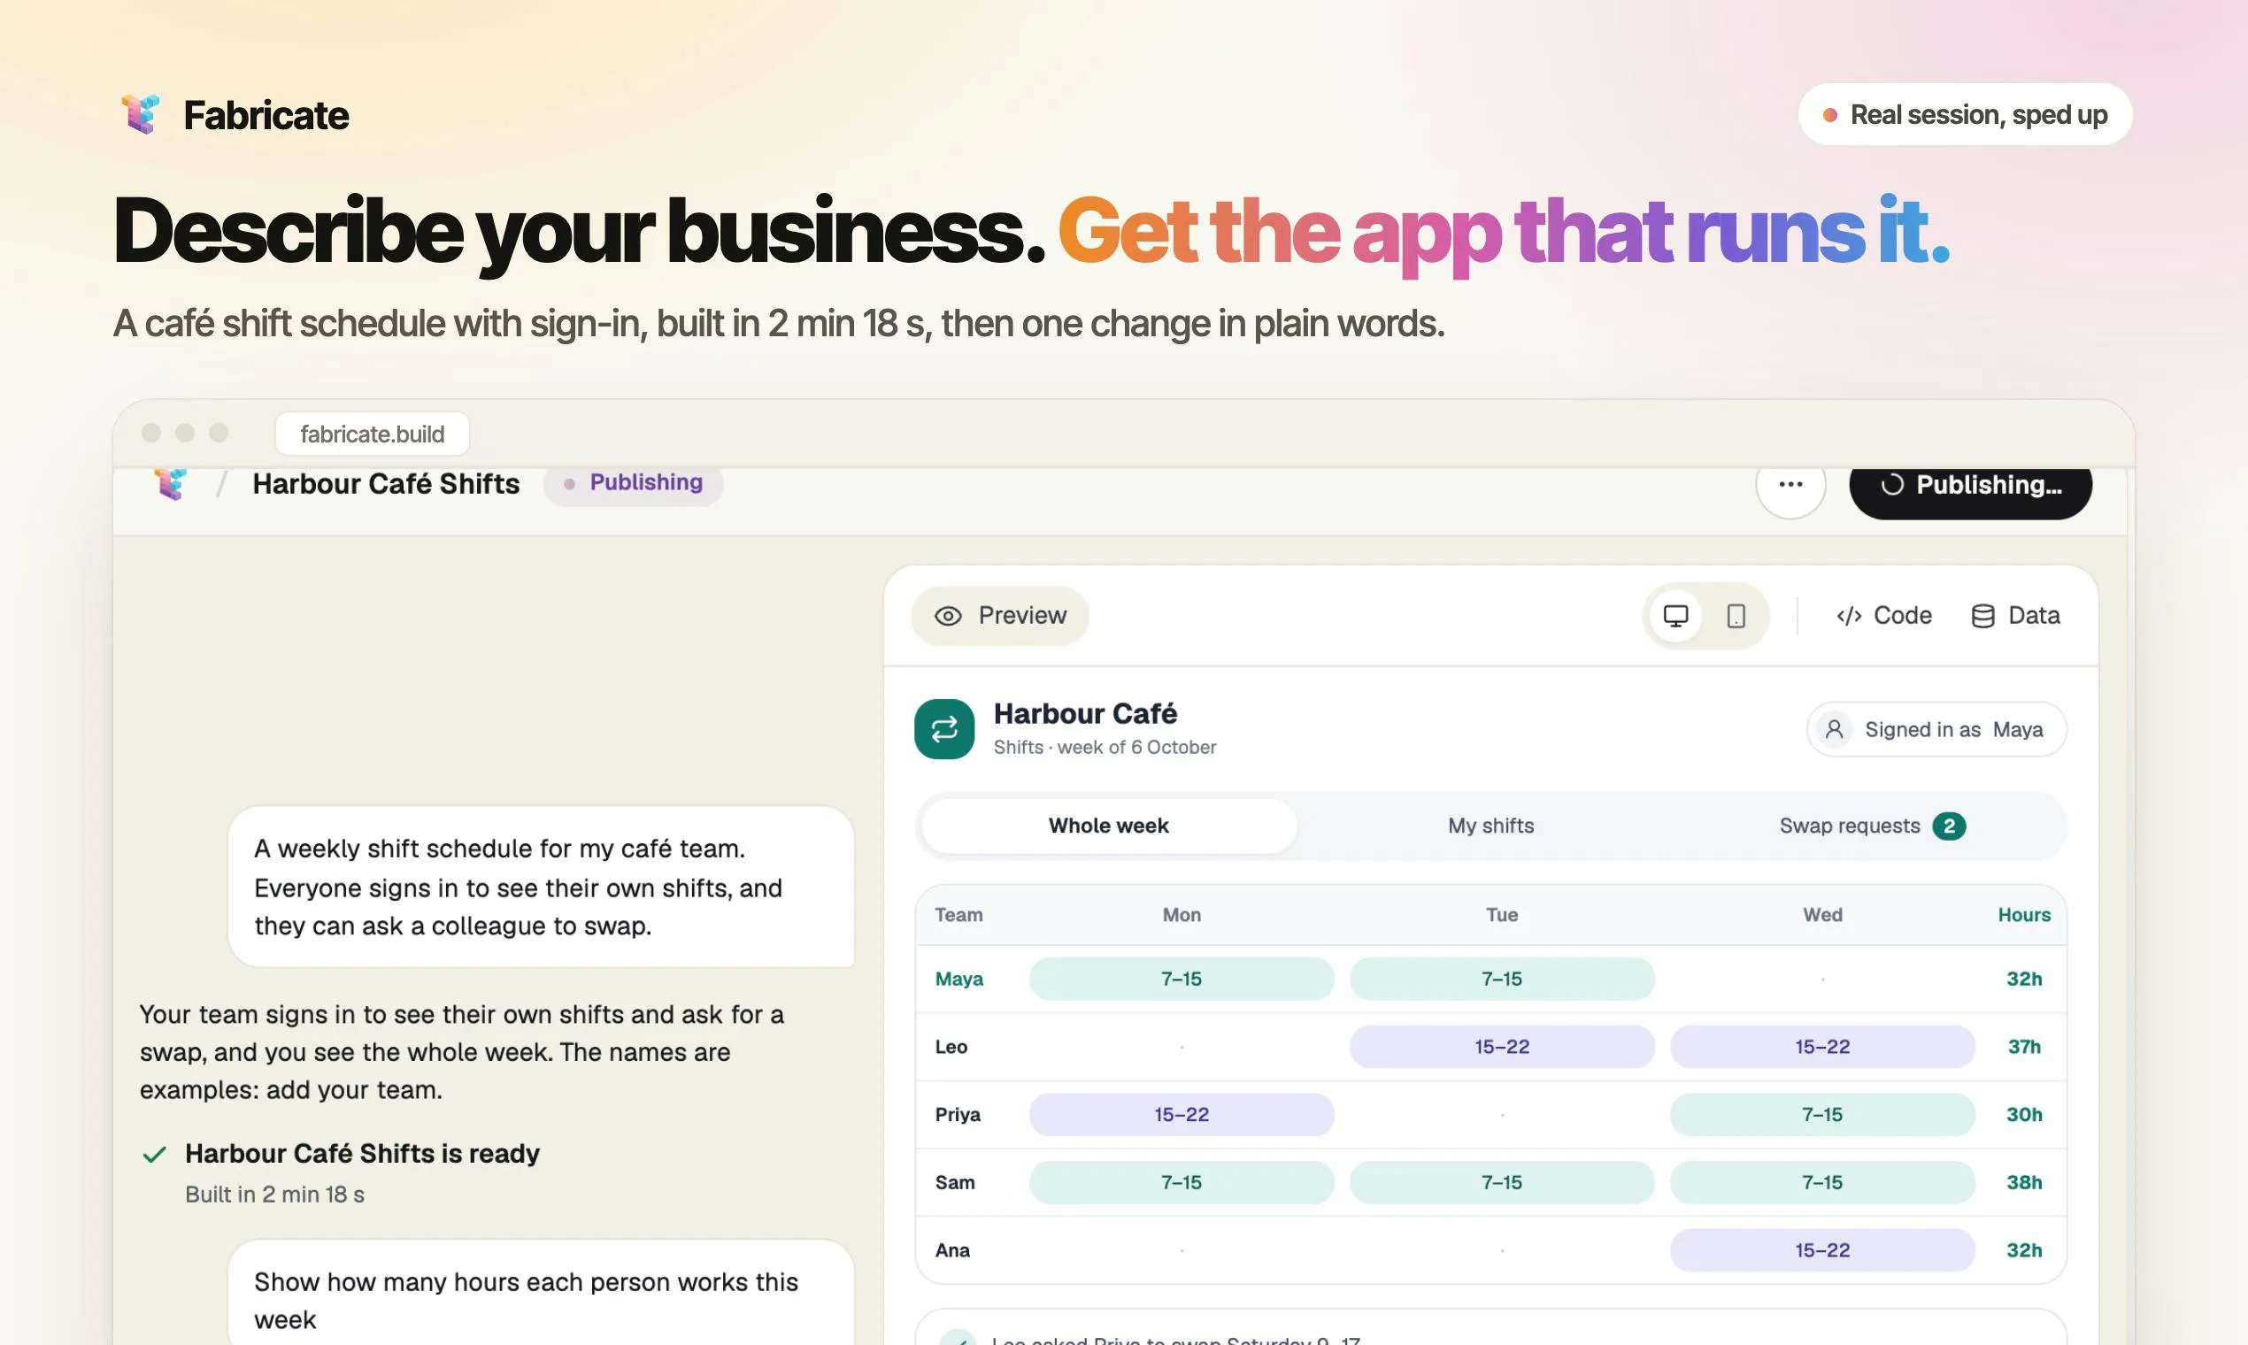The image size is (2248, 1345).
Task: Click the Team column header
Action: (959, 916)
